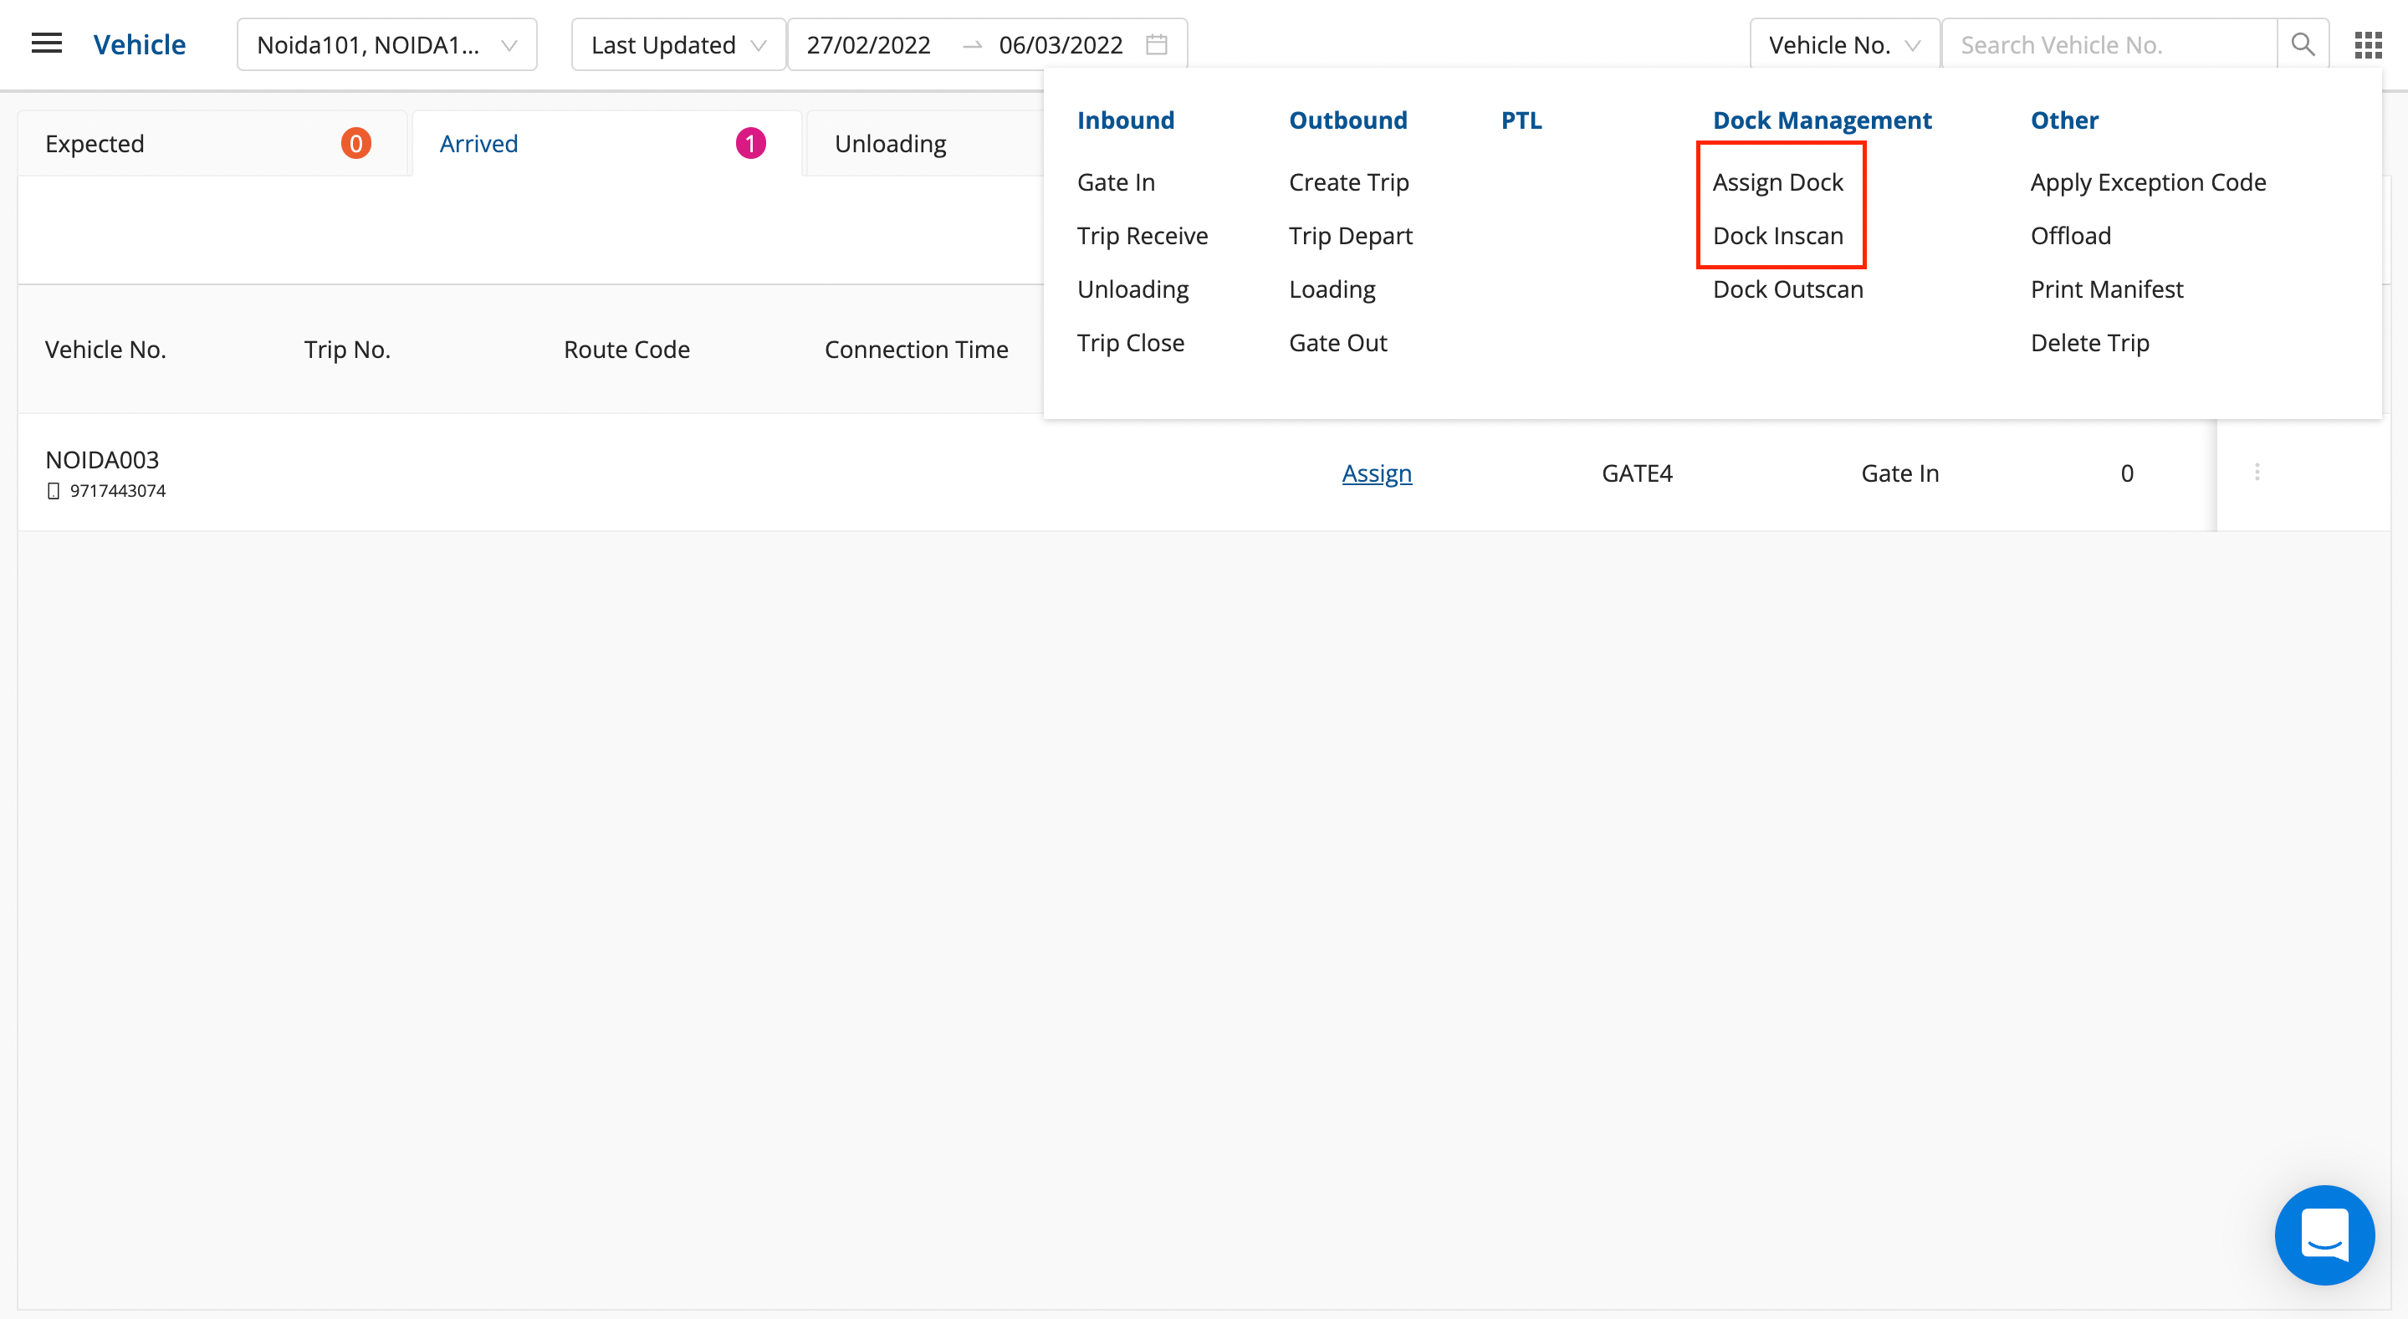Click the phone icon under NOIDA003

54,491
